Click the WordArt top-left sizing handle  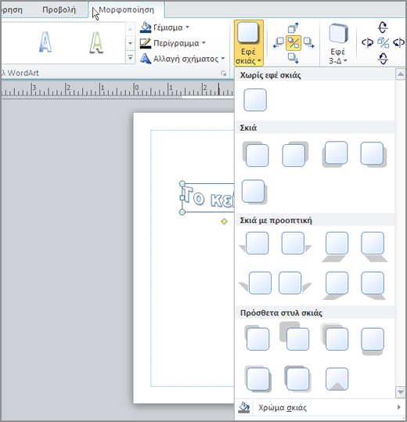pos(182,183)
